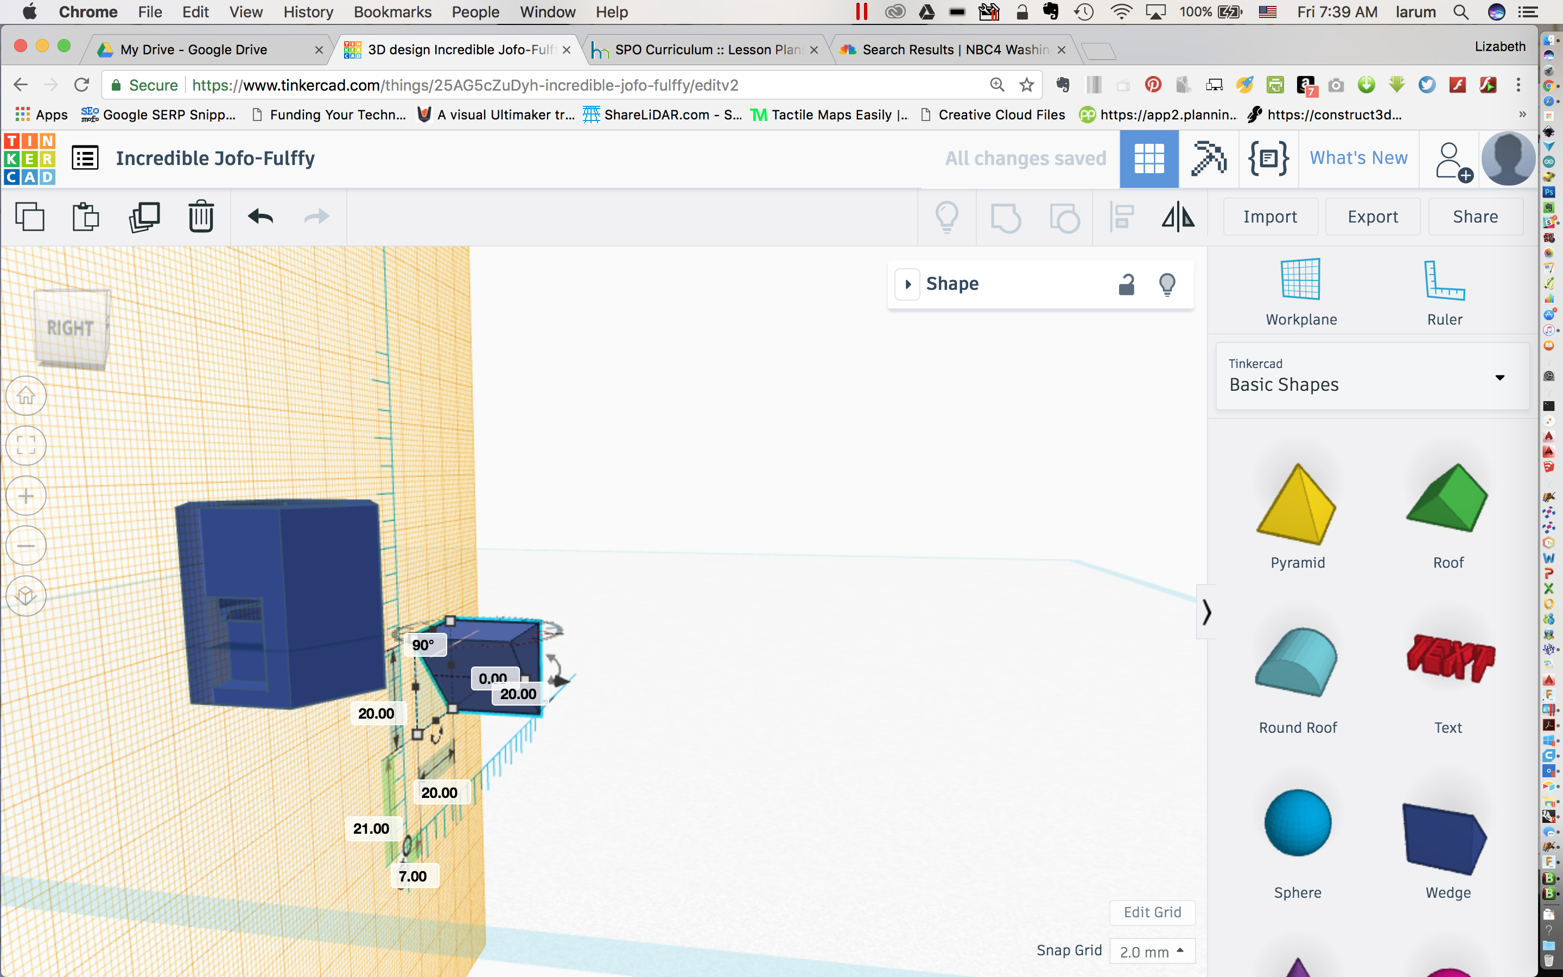Switch to SPO Curriculum tab
This screenshot has width=1563, height=977.
[x=706, y=50]
